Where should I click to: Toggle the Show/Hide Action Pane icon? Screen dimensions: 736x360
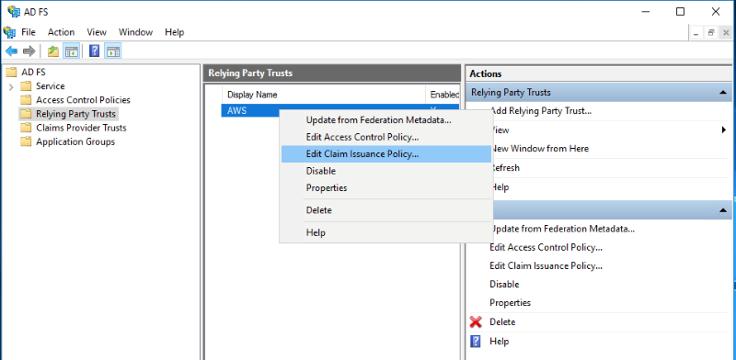coord(113,51)
